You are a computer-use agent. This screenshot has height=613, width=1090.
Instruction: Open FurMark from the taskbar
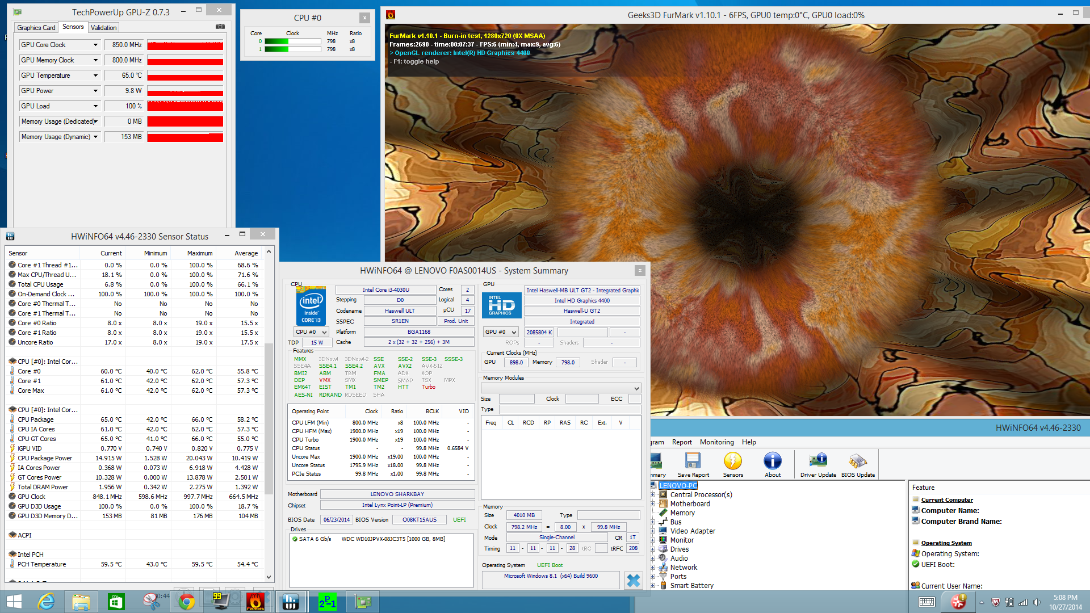coord(255,602)
